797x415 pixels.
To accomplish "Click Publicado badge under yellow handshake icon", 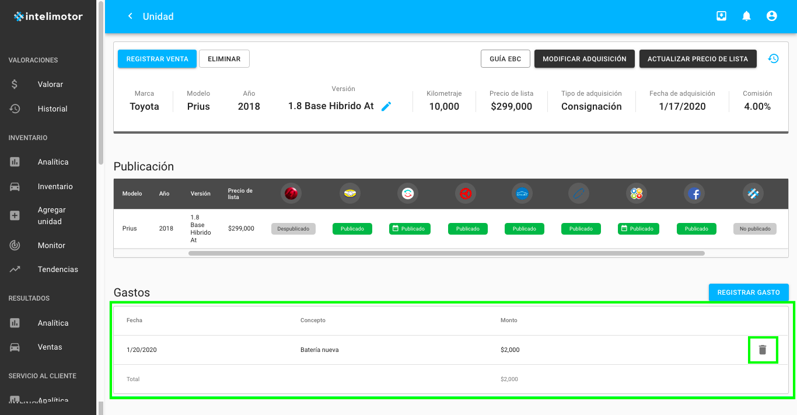I will coord(352,229).
